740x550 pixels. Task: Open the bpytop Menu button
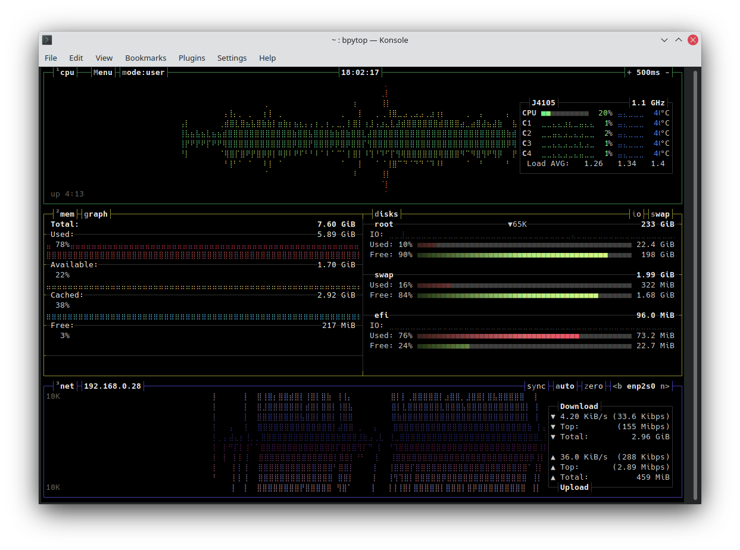click(x=102, y=73)
